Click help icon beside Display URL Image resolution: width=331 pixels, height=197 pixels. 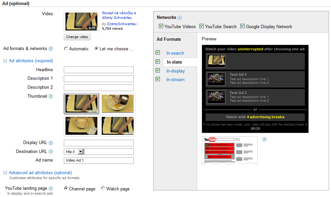51,143
